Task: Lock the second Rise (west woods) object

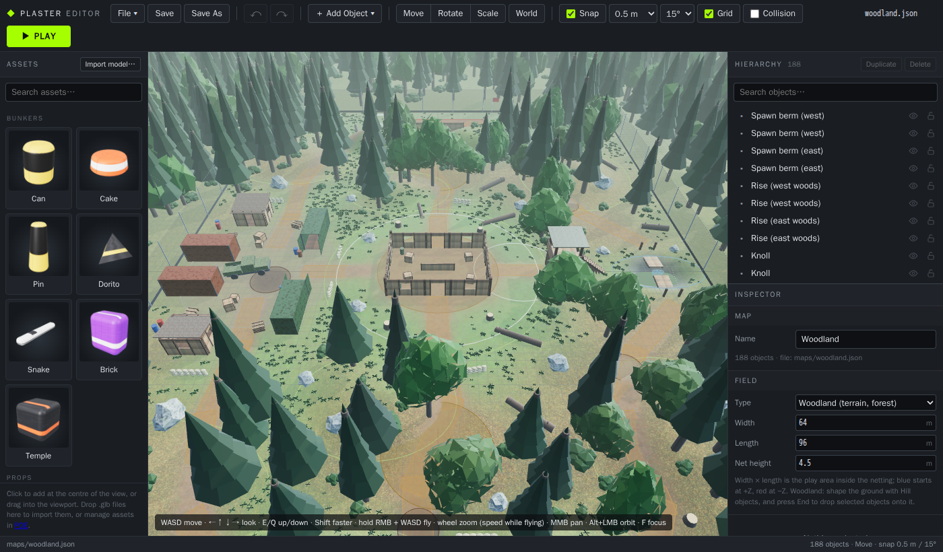Action: point(931,203)
